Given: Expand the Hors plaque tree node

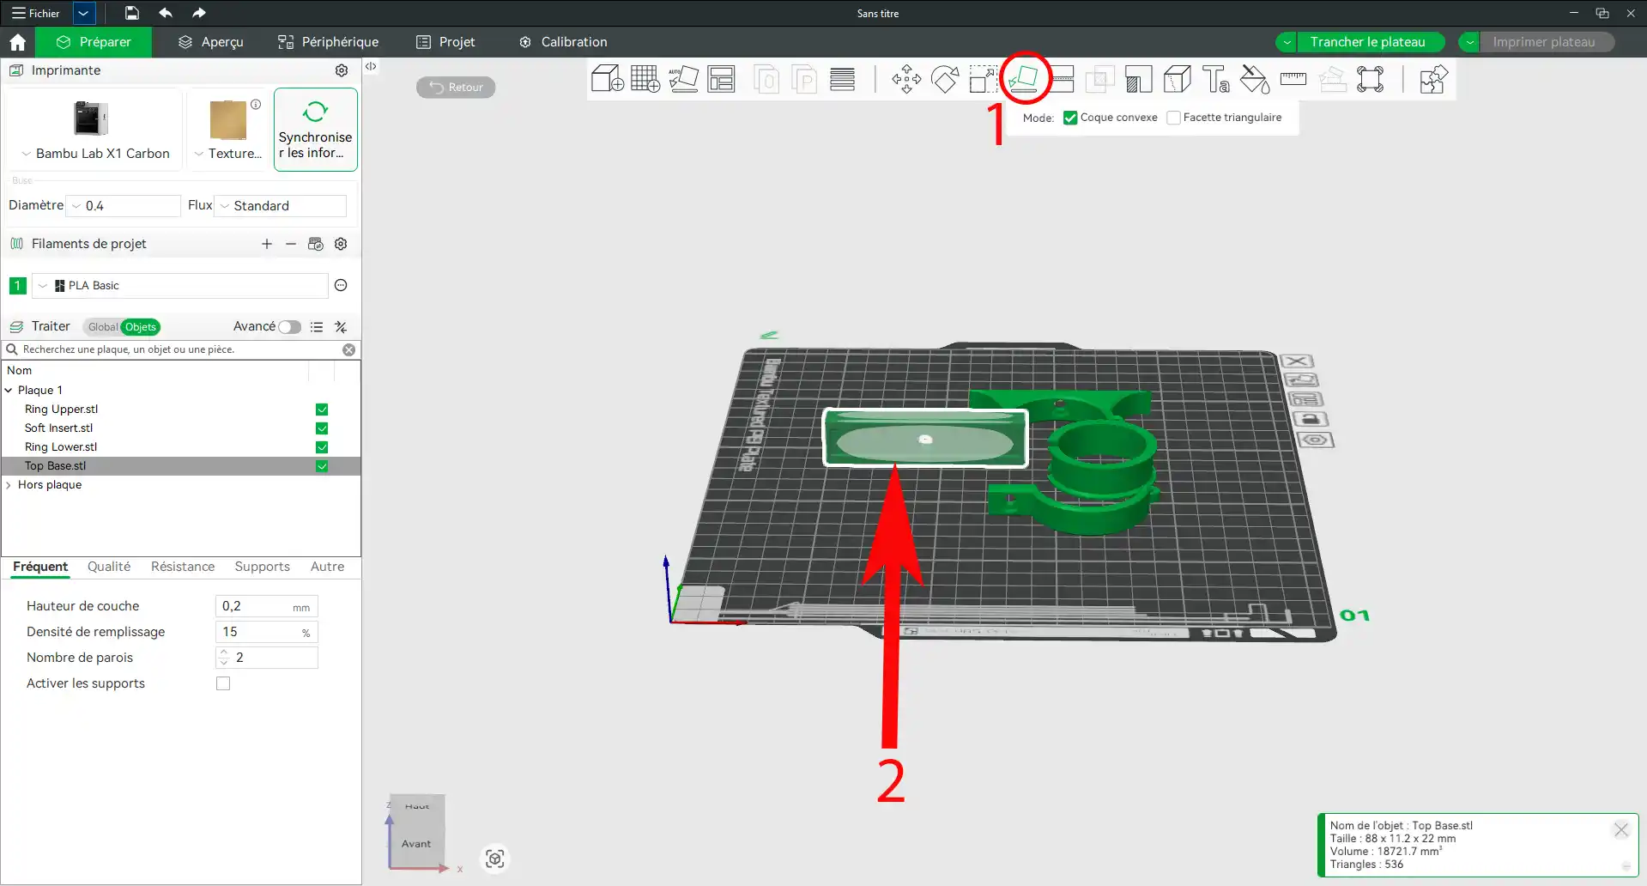Looking at the screenshot, I should 9,485.
